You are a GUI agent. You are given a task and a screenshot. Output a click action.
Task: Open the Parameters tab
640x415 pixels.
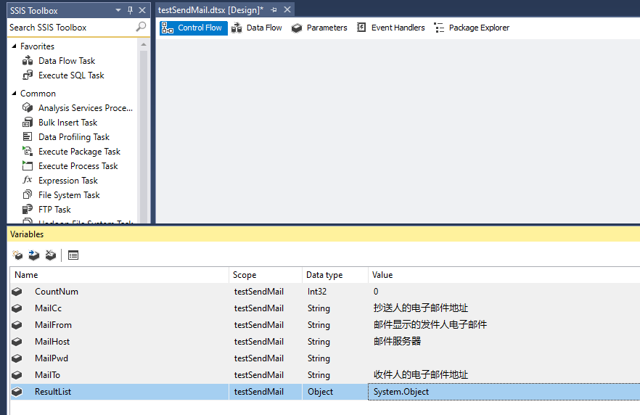coord(319,28)
